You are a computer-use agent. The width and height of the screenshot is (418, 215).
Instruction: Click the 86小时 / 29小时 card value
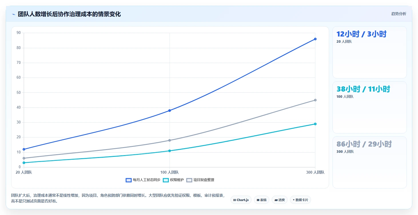(364, 144)
